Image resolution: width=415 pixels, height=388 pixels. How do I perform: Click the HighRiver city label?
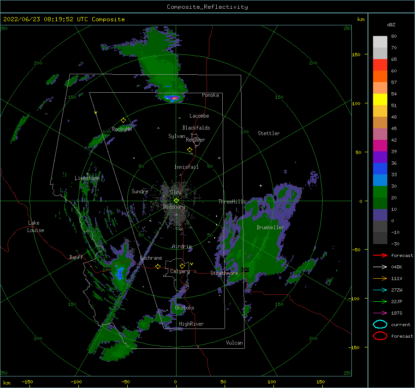click(191, 324)
